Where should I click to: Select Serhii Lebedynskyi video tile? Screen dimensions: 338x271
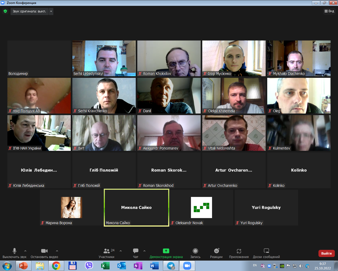coord(104,58)
